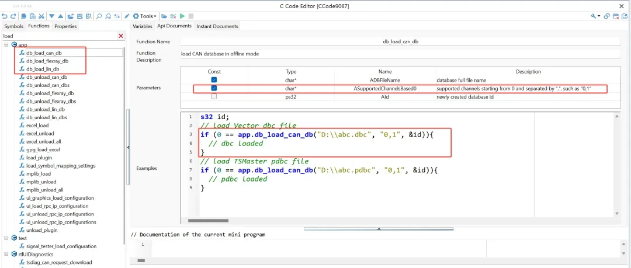Select db_load_flexray_db function

[x=47, y=61]
